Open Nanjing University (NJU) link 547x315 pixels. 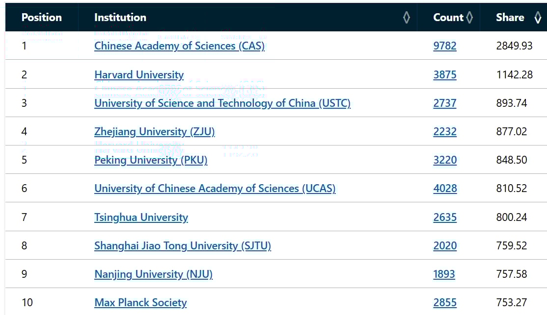(x=154, y=274)
